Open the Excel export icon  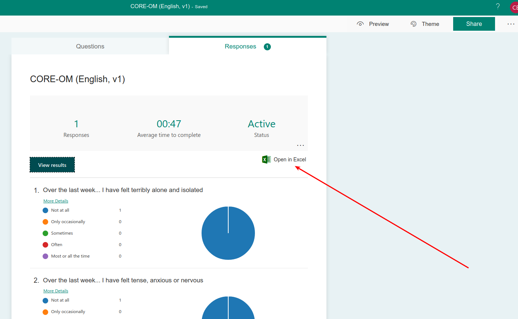tap(266, 159)
